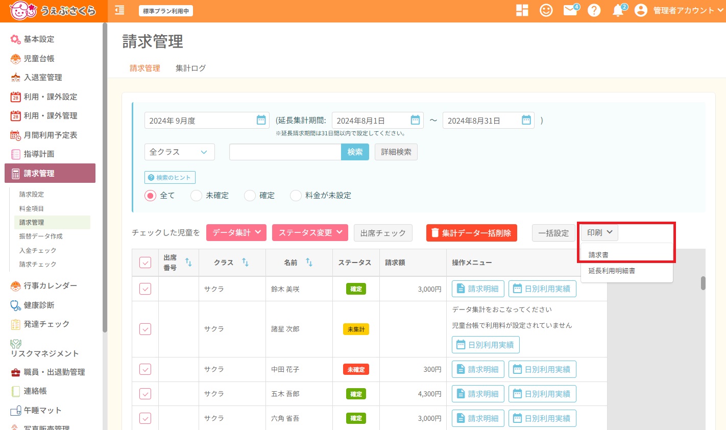726x430 pixels.
Task: Open 詳細検索 advanced search
Action: (x=396, y=152)
